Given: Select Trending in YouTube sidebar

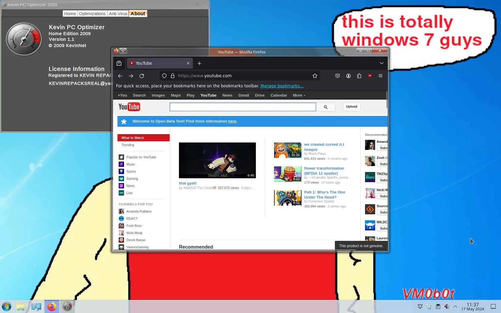Looking at the screenshot, I should point(128,145).
